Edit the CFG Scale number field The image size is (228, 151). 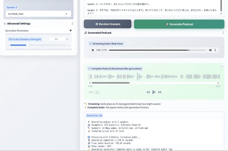pyautogui.click(x=57, y=39)
